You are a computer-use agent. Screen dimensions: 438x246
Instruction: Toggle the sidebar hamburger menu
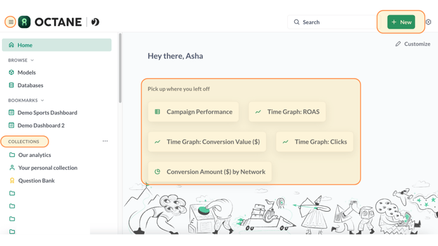pyautogui.click(x=11, y=22)
